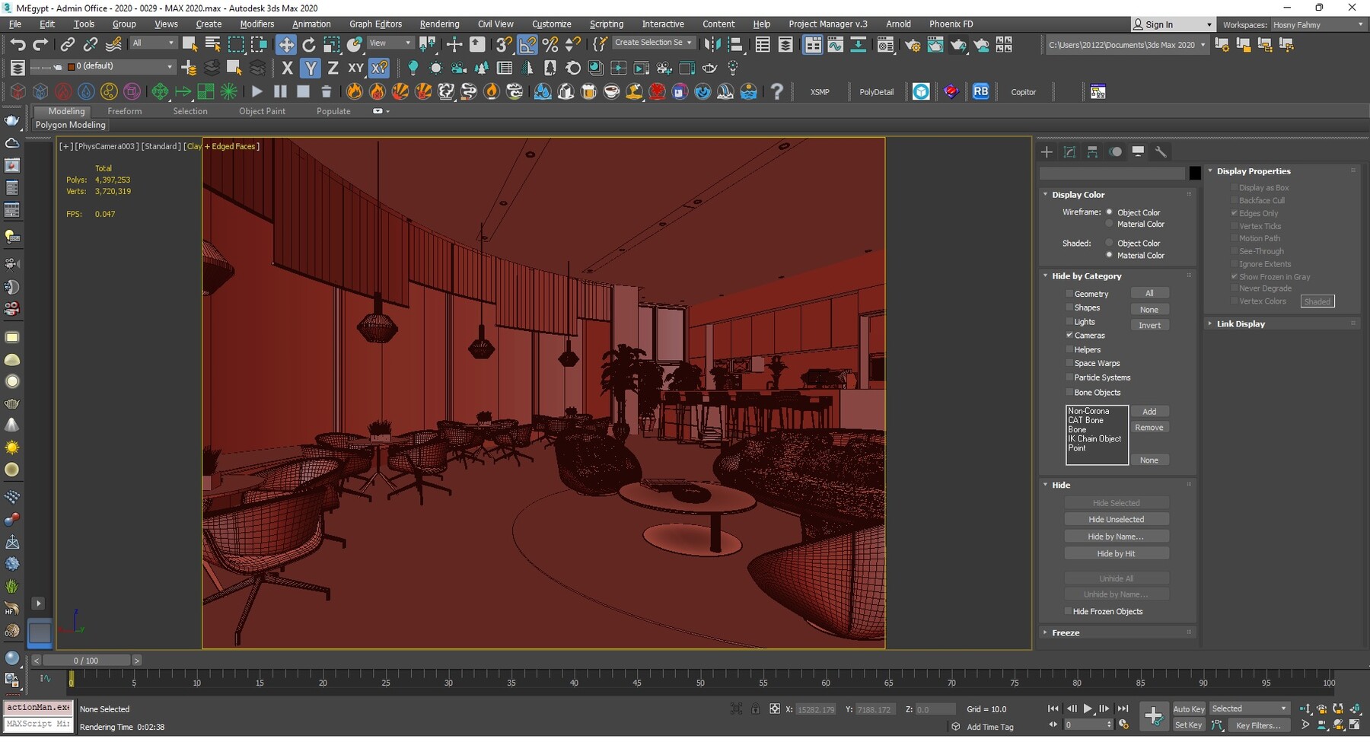Click the X coordinate input field
Screen dimensions: 1370x742
(814, 709)
